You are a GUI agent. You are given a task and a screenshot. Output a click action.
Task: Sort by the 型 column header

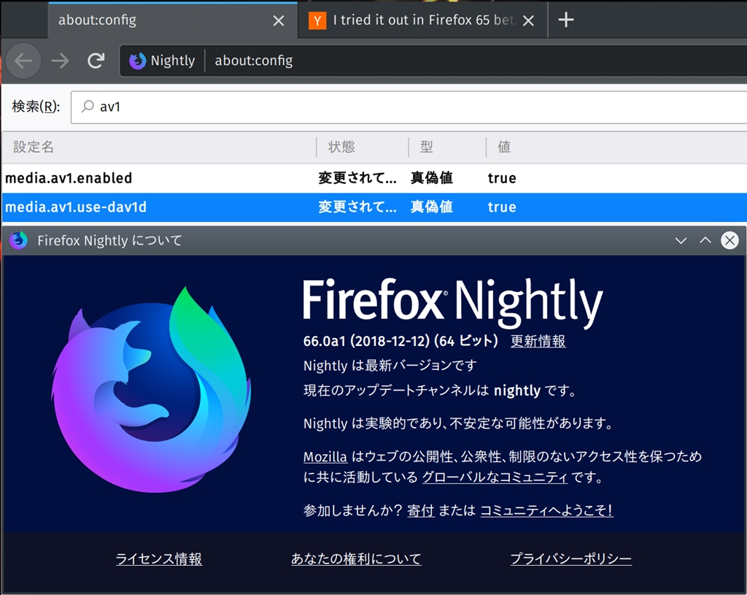click(447, 147)
